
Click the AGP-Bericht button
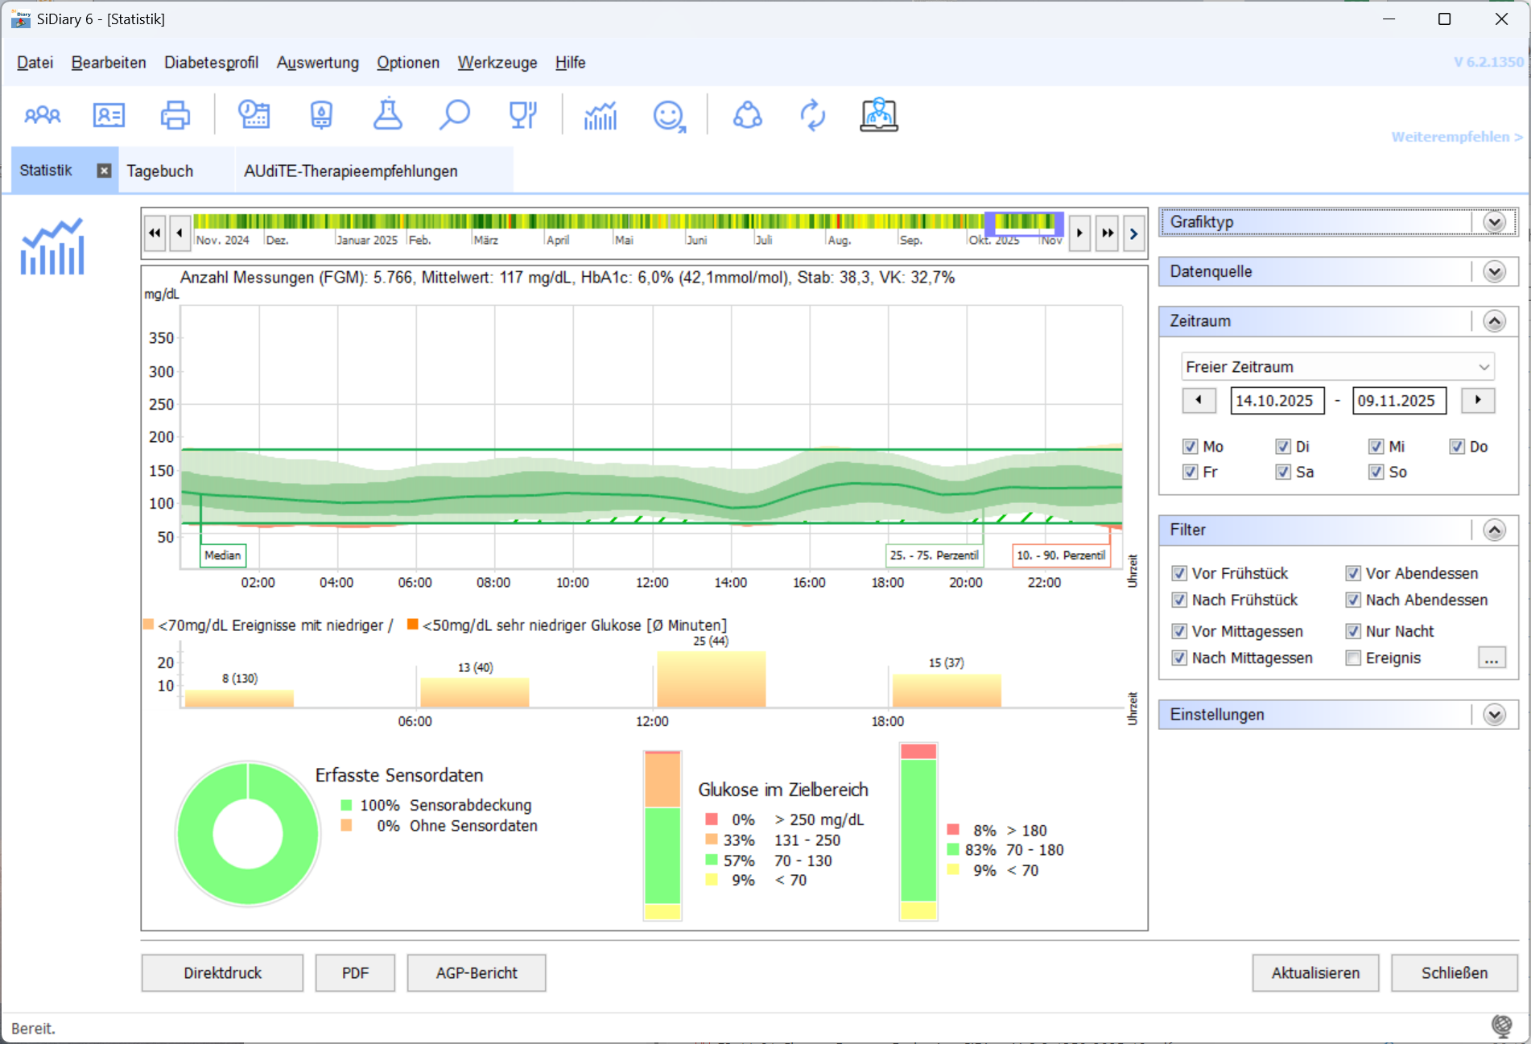click(x=476, y=972)
